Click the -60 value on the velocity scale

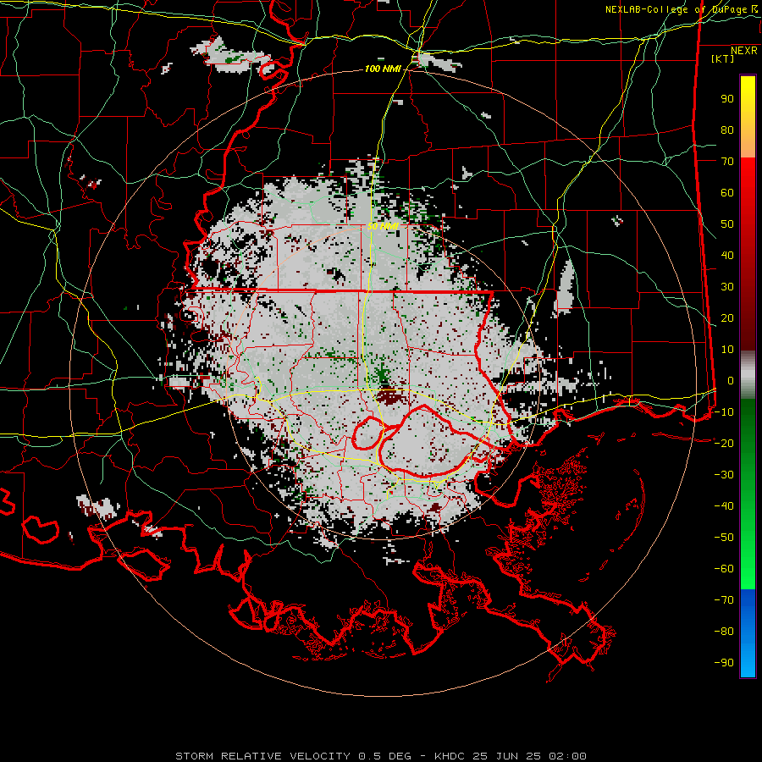(x=724, y=569)
